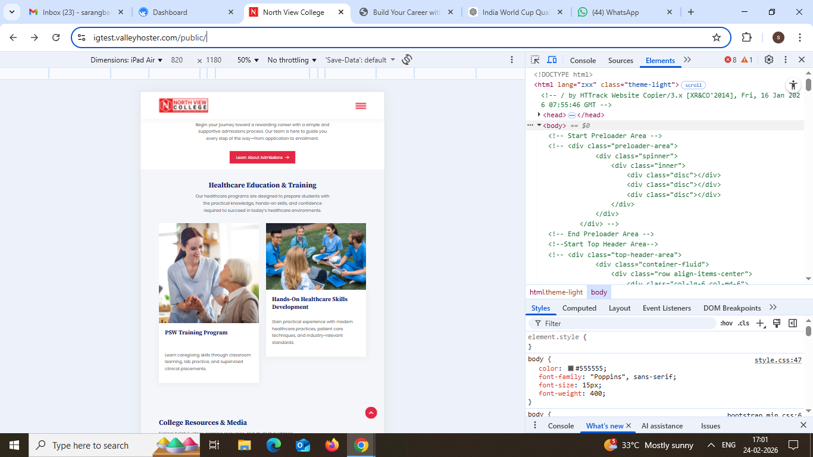
Task: Click the students on grass card image
Action: point(316,256)
